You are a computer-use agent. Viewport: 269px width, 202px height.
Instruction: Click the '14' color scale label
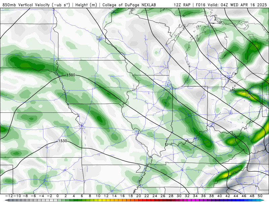pyautogui.click(x=114, y=196)
